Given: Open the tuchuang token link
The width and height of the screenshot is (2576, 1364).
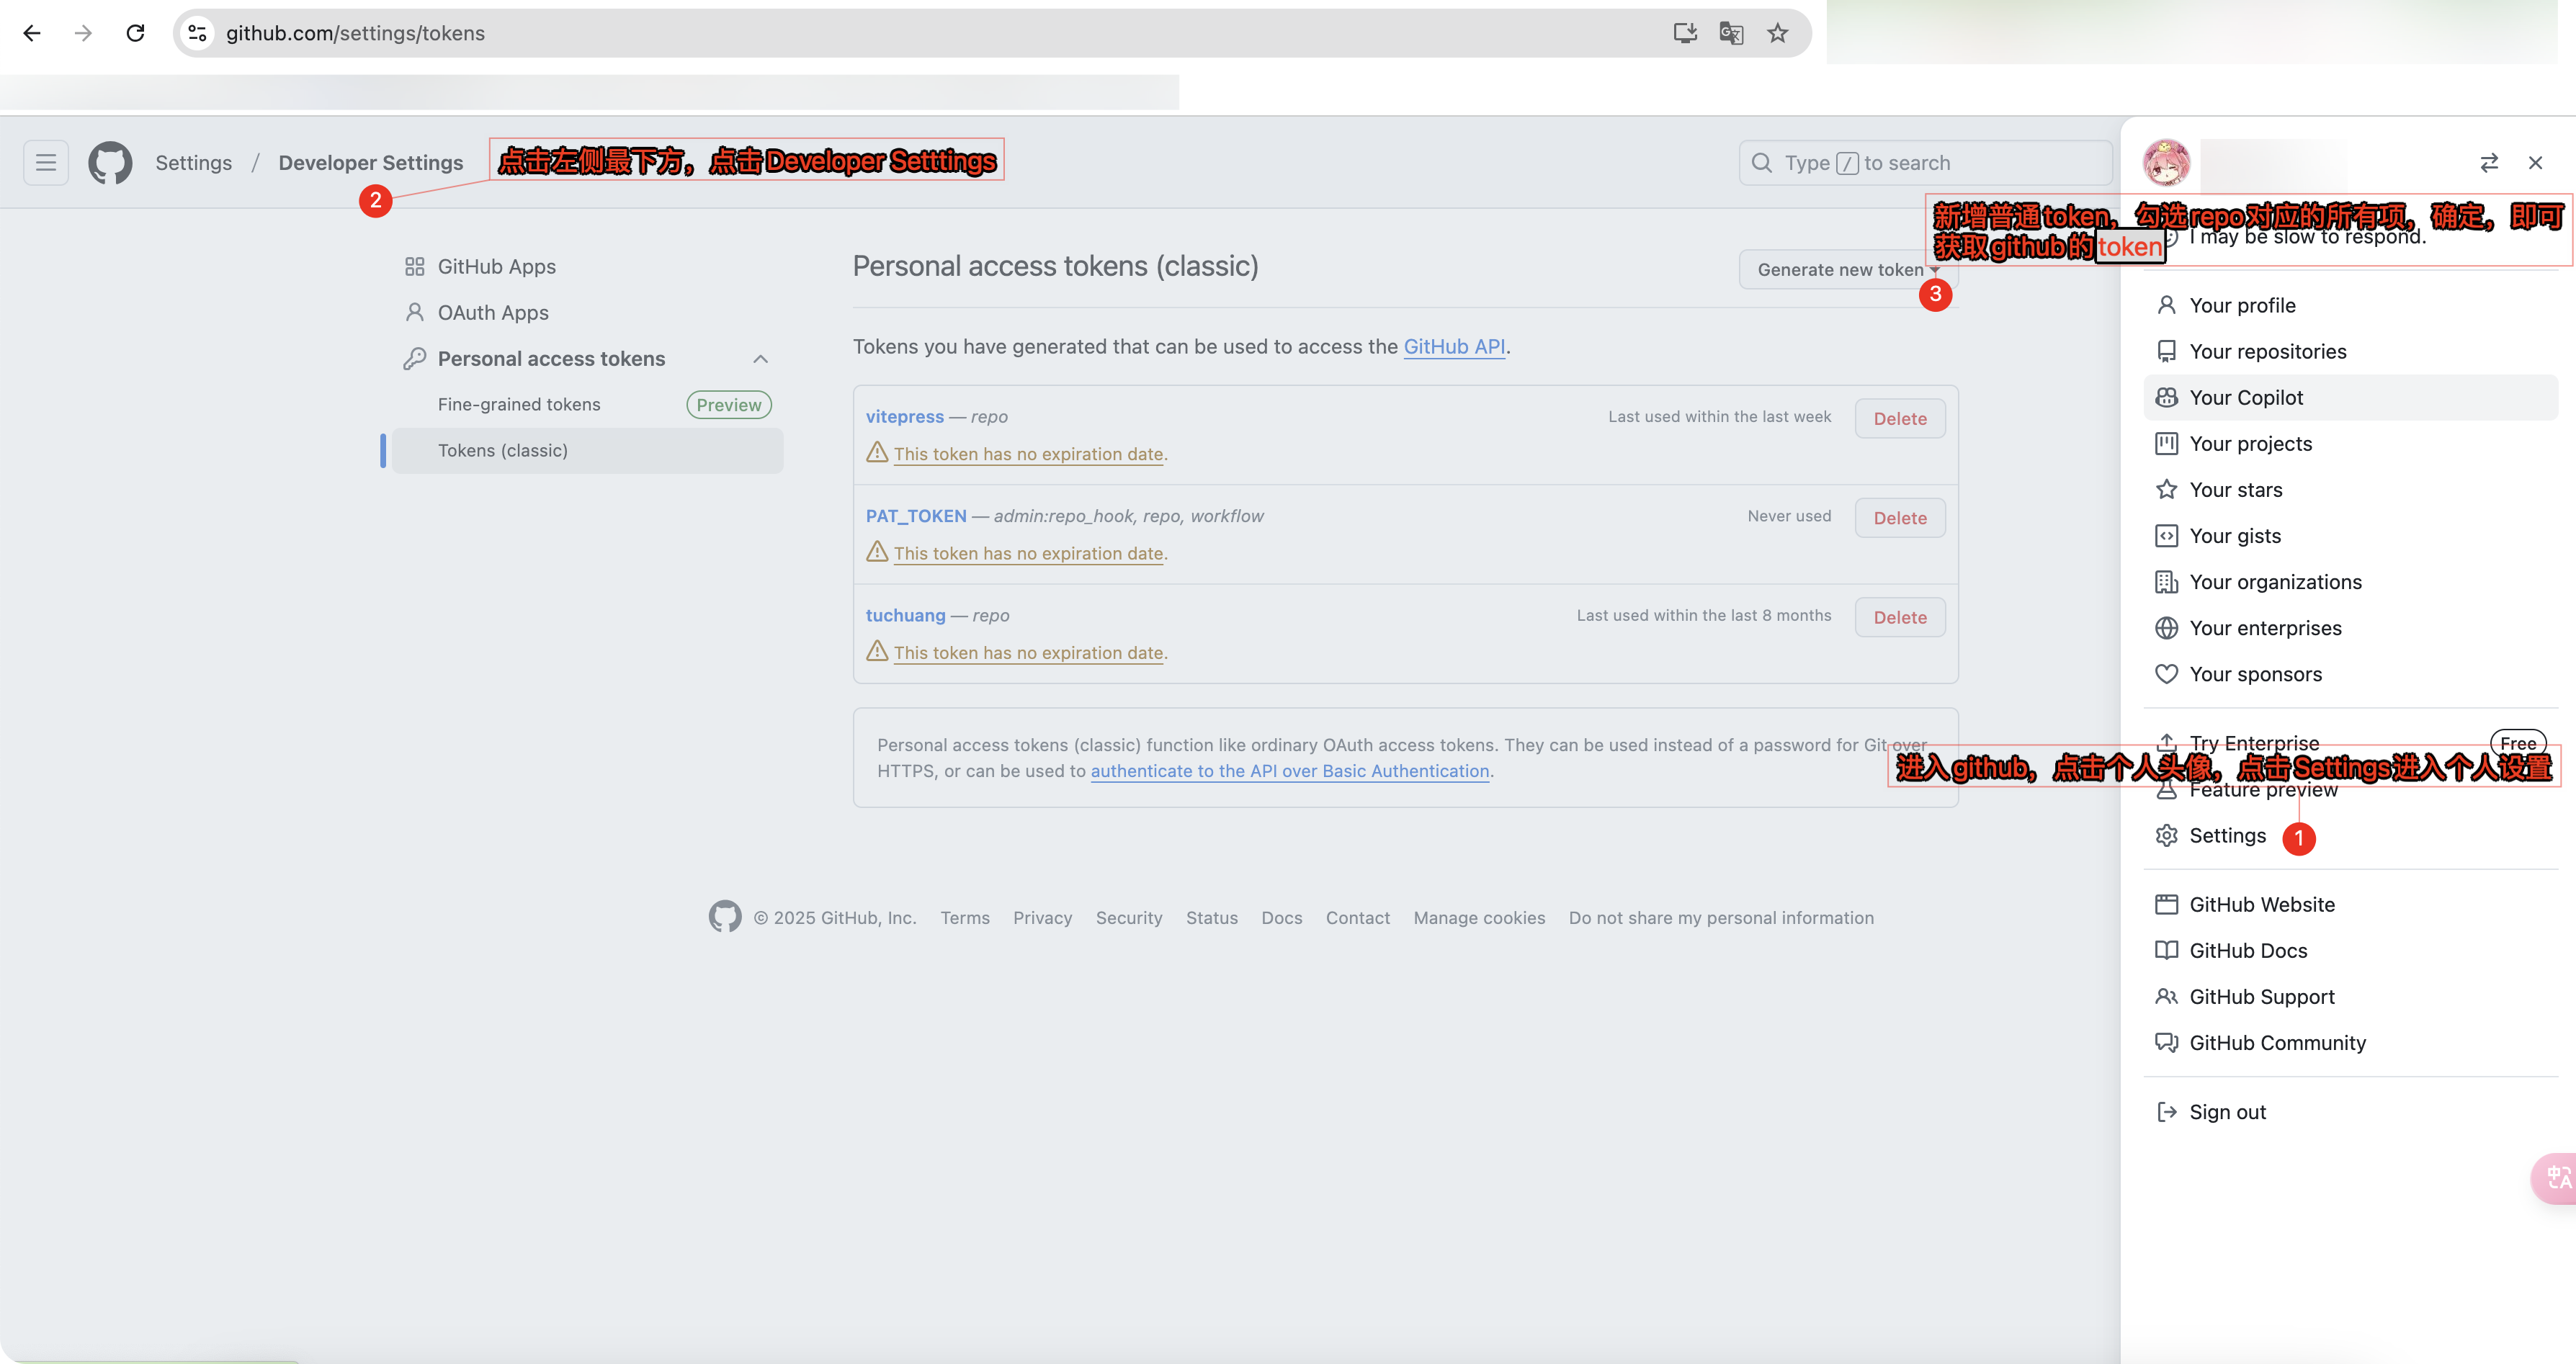Looking at the screenshot, I should [905, 615].
